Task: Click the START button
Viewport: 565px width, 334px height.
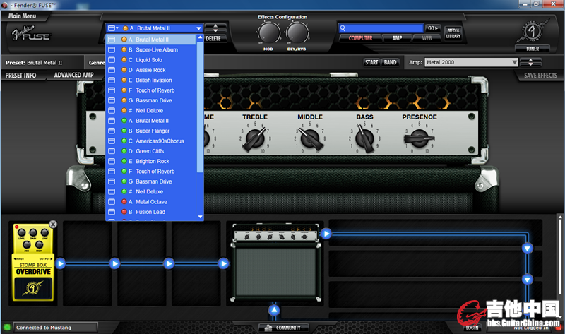Action: (x=371, y=62)
